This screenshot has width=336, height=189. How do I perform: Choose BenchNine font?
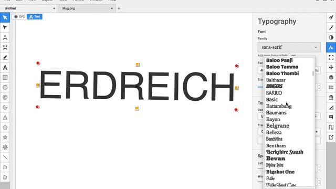pos(274,139)
